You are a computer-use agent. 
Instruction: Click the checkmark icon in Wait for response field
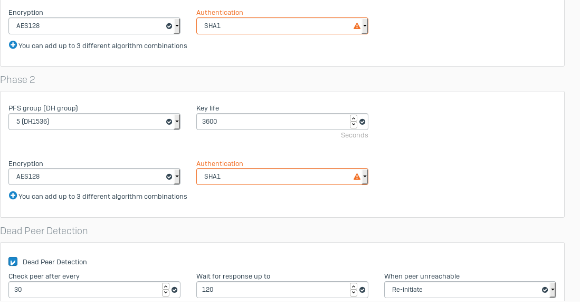pos(362,290)
